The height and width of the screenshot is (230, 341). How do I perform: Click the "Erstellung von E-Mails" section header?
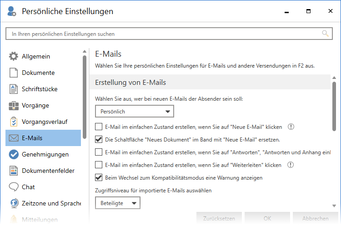click(x=210, y=82)
